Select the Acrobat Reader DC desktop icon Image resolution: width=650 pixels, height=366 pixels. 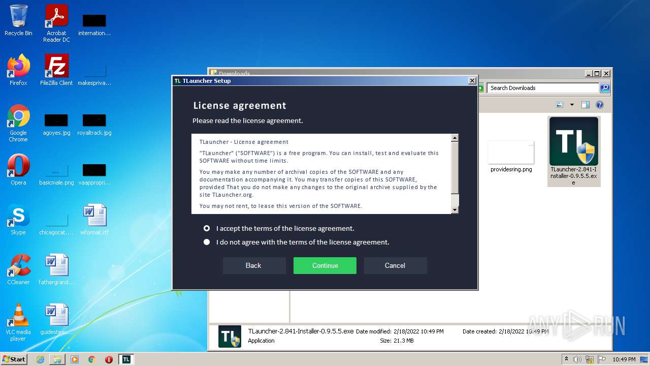[x=56, y=23]
